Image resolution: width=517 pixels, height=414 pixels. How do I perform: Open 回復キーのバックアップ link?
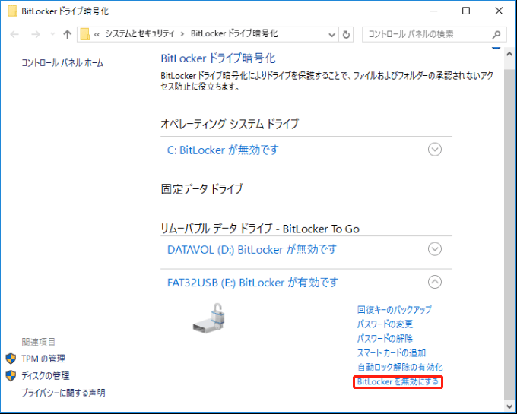coord(395,310)
